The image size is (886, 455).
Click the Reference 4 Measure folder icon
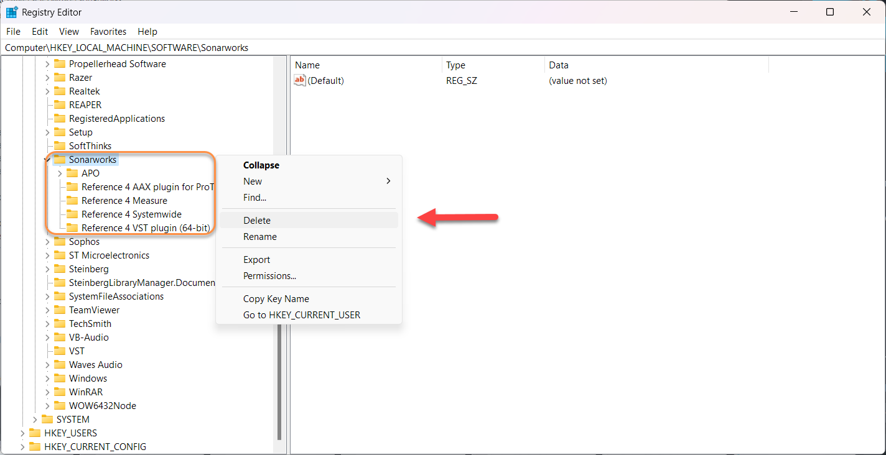(x=72, y=200)
